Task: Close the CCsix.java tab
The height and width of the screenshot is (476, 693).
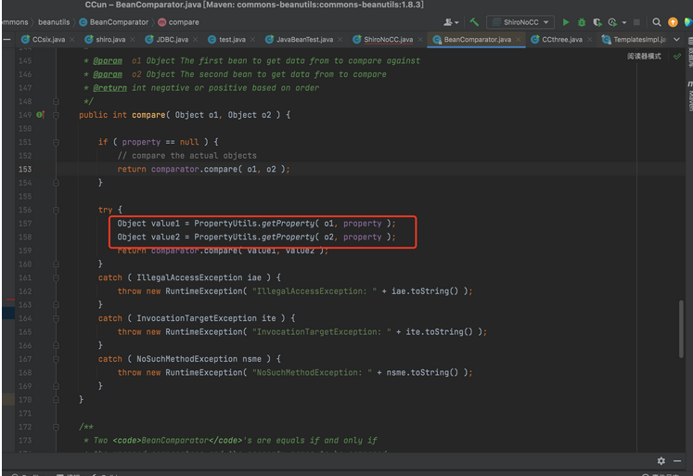Action: tap(72, 40)
